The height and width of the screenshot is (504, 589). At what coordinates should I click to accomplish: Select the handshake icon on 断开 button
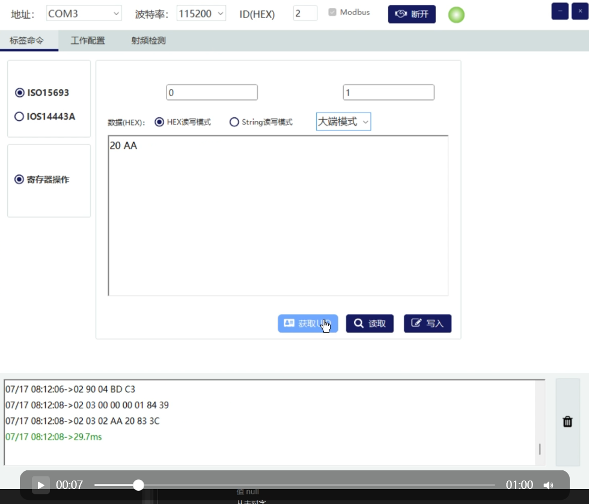click(x=400, y=14)
